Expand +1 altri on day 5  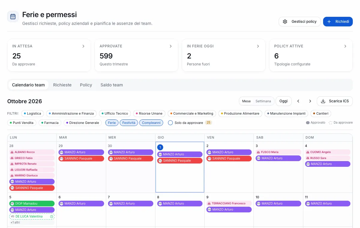pos(15,223)
